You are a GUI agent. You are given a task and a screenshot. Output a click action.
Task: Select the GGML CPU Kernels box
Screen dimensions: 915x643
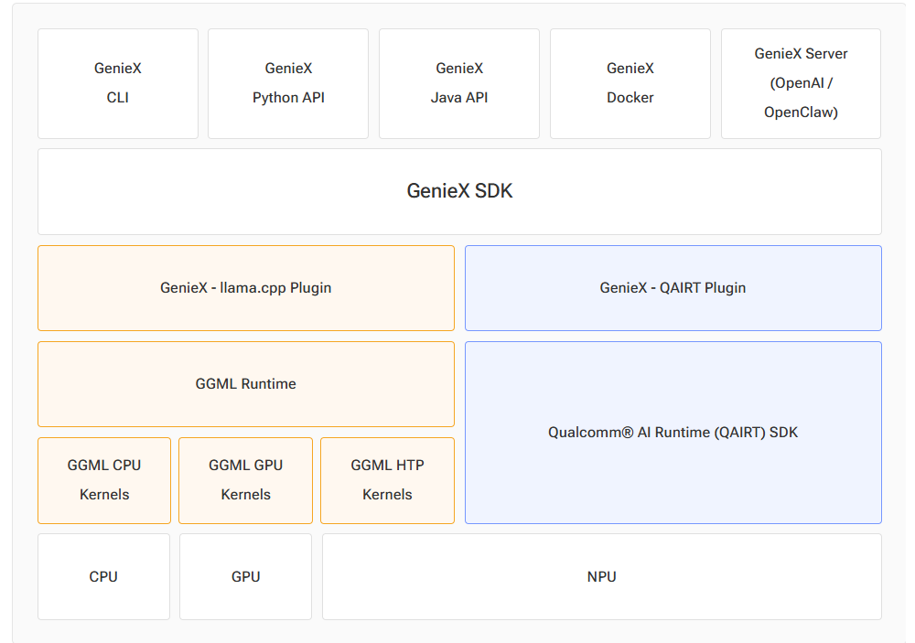pyautogui.click(x=104, y=481)
